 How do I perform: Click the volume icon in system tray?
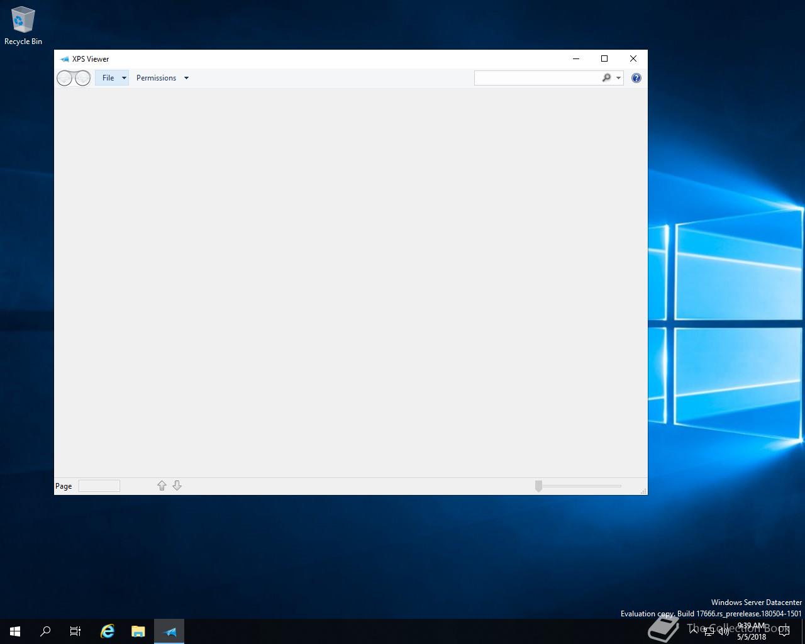coord(724,631)
